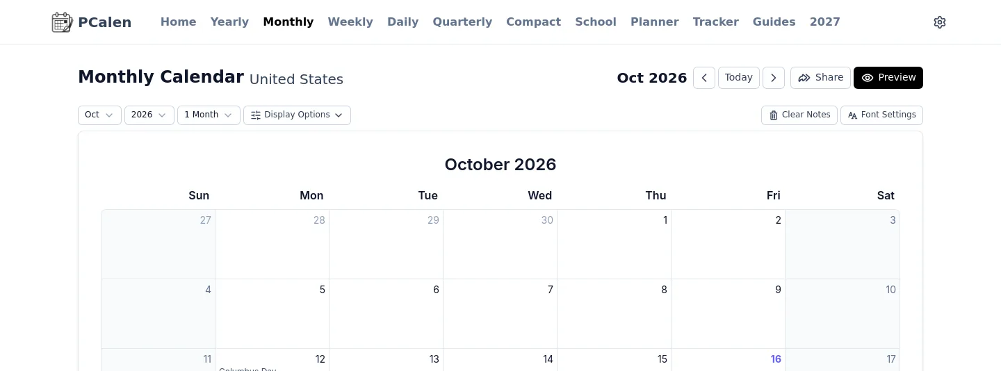Open the 2026 year dropdown

pos(149,115)
